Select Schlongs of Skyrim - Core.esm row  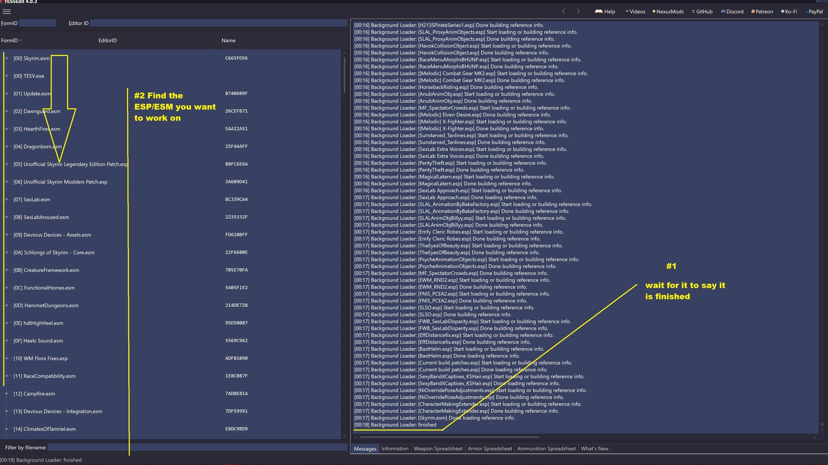tap(170, 252)
